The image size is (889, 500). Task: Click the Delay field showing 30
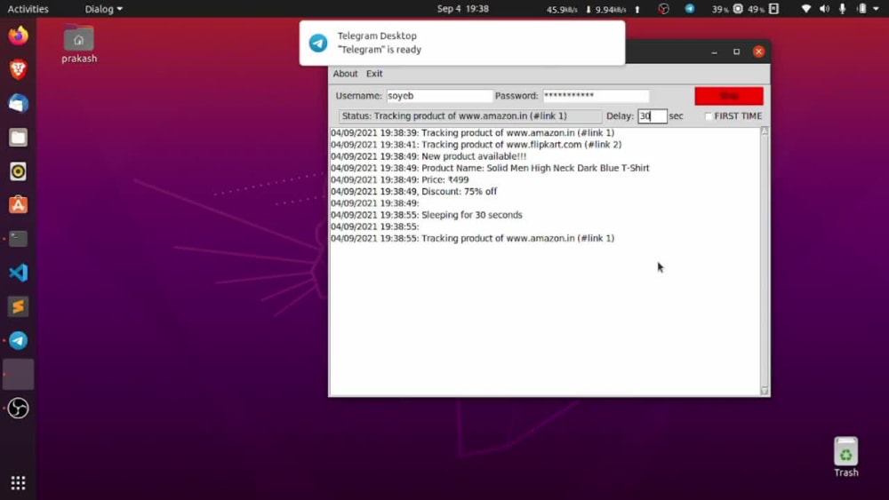tap(652, 116)
